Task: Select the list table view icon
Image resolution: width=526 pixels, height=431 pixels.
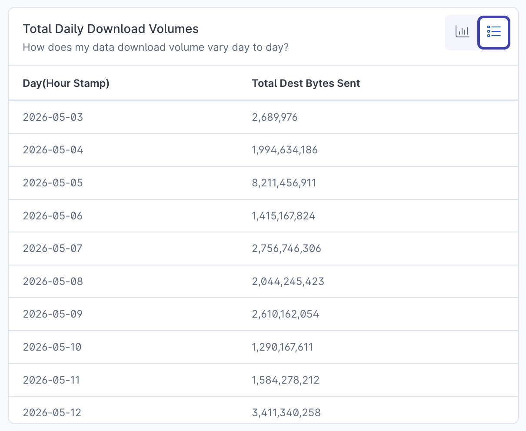Action: [x=494, y=32]
